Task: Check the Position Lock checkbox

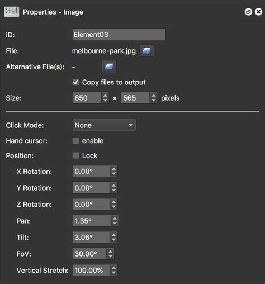Action: click(x=75, y=155)
